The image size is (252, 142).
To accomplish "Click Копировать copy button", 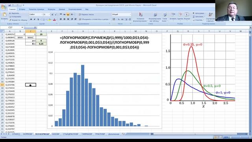I will coord(15,17).
